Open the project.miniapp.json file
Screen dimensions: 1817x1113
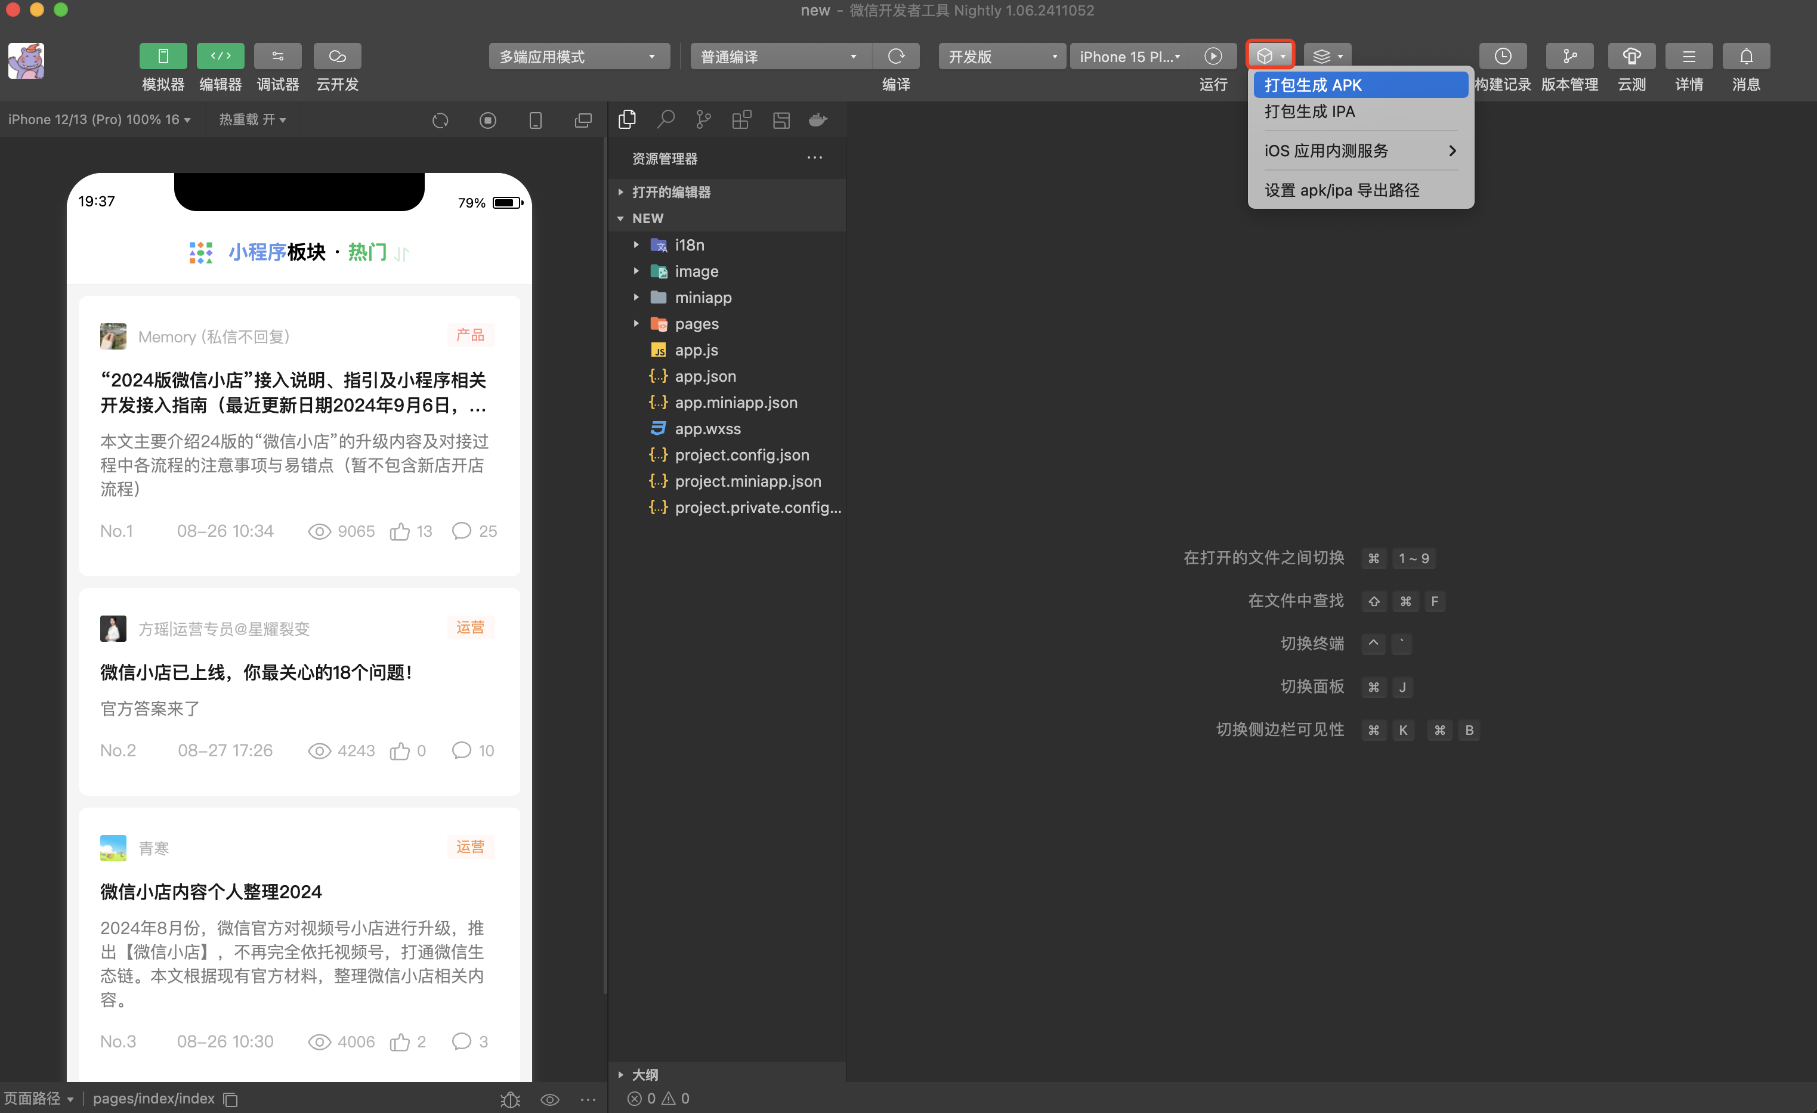[727, 481]
